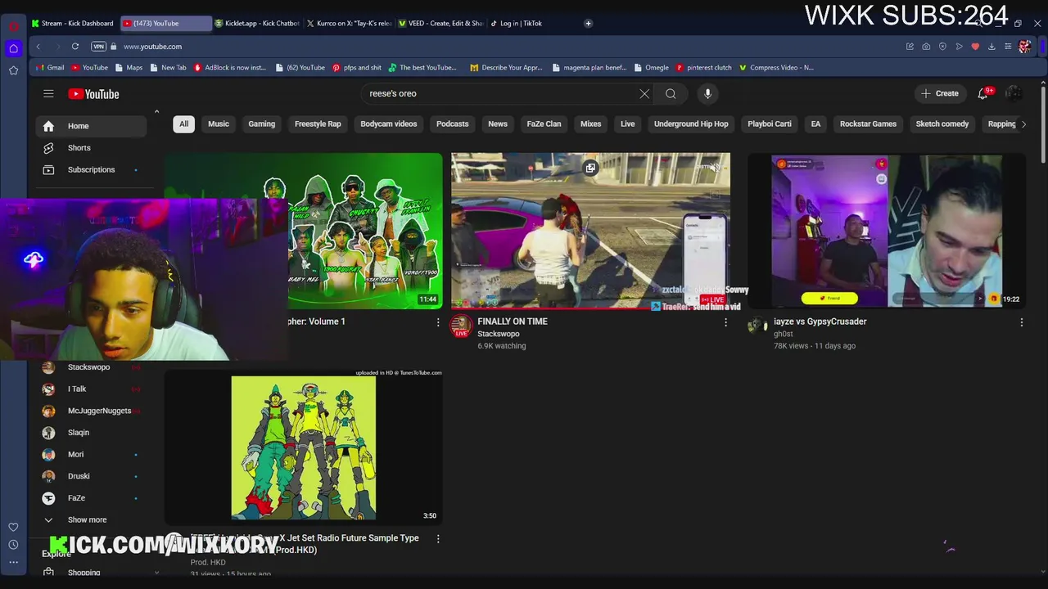Reload the page
The image size is (1048, 589).
tap(75, 47)
